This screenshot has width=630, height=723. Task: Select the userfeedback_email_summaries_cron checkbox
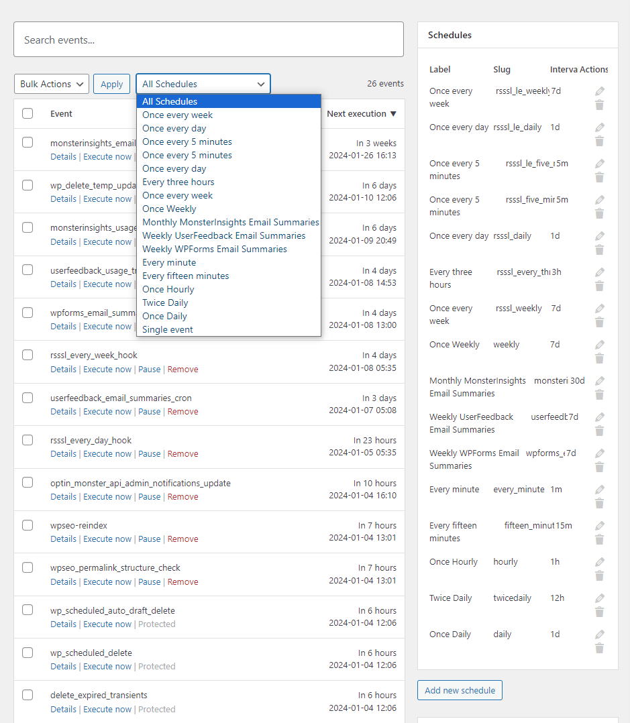click(x=28, y=398)
